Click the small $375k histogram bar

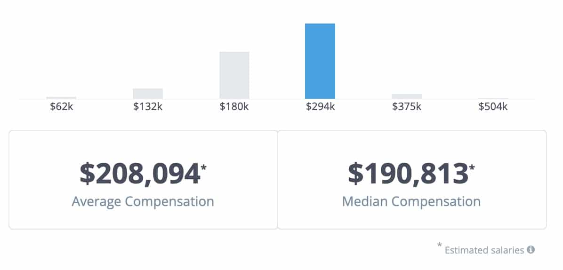(x=407, y=96)
